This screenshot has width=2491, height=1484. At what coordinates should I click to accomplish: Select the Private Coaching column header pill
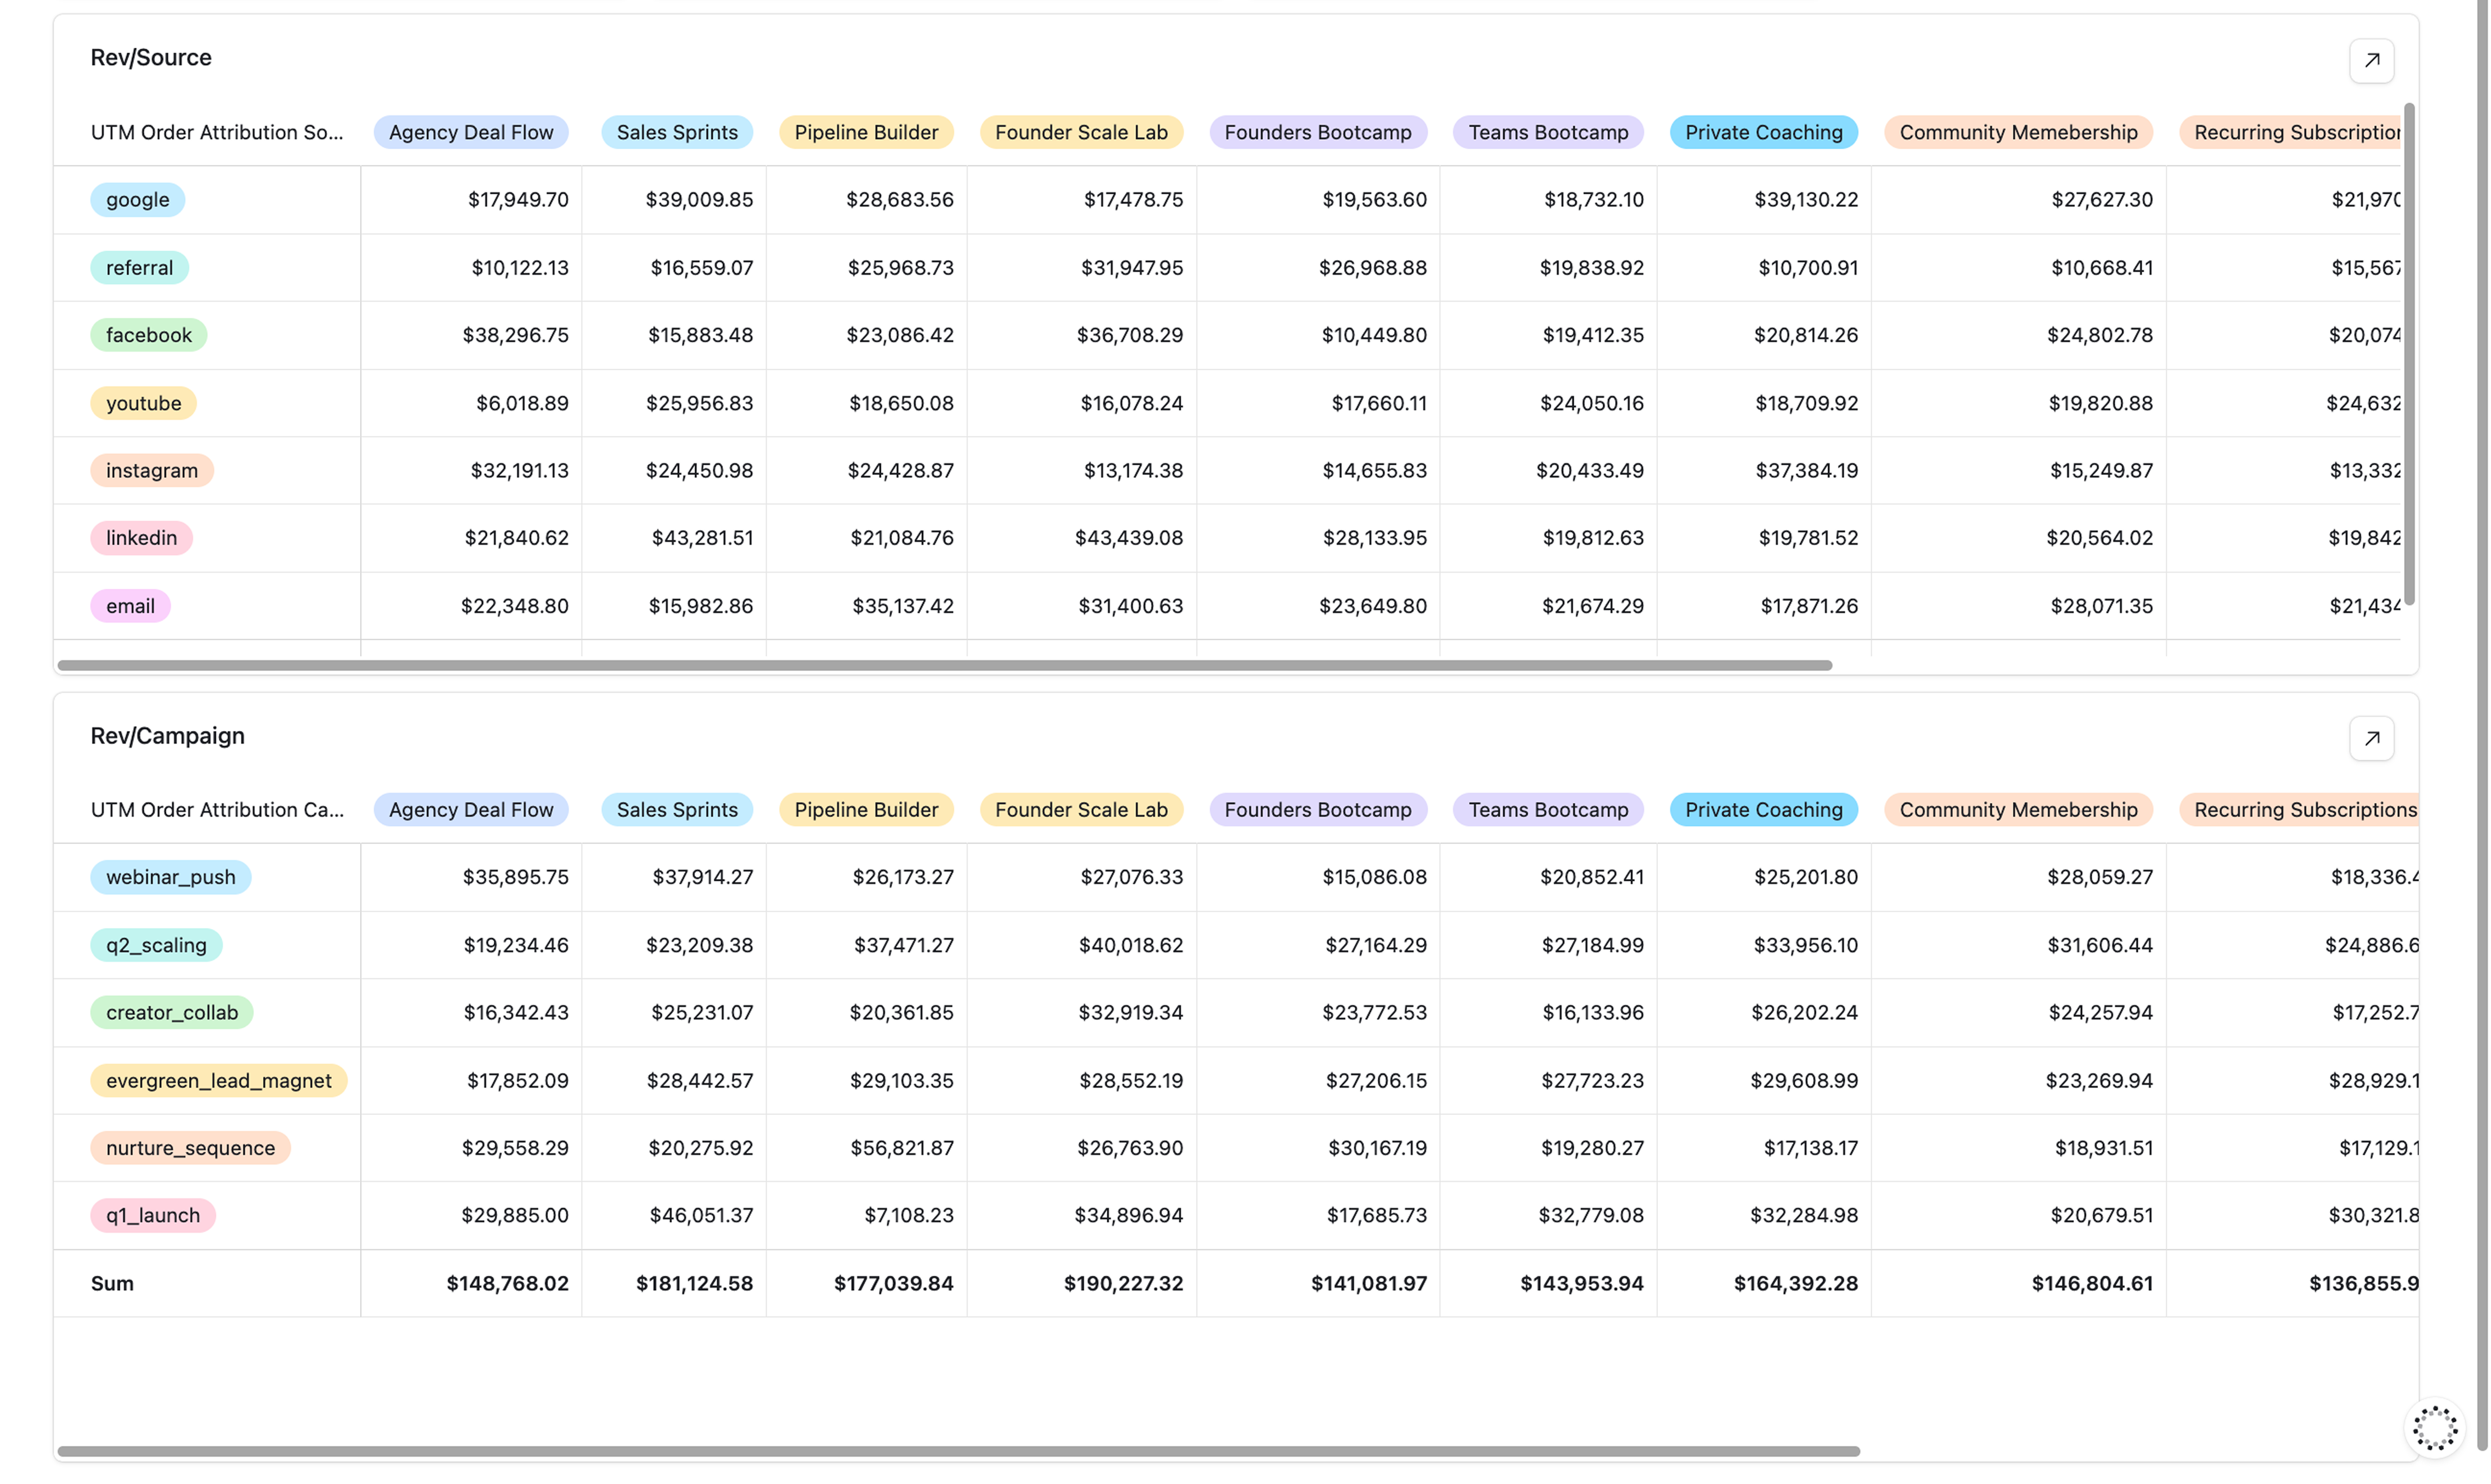click(1763, 131)
